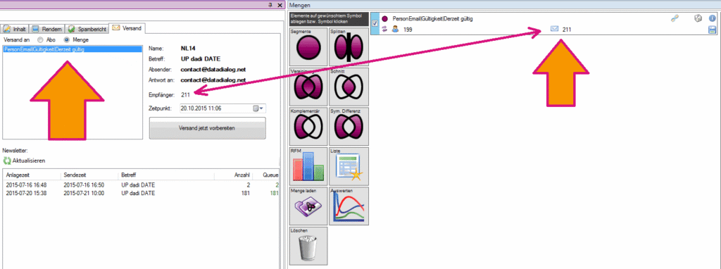The height and width of the screenshot is (269, 721).
Task: Click the Anzahl value 181
Action: (245, 194)
